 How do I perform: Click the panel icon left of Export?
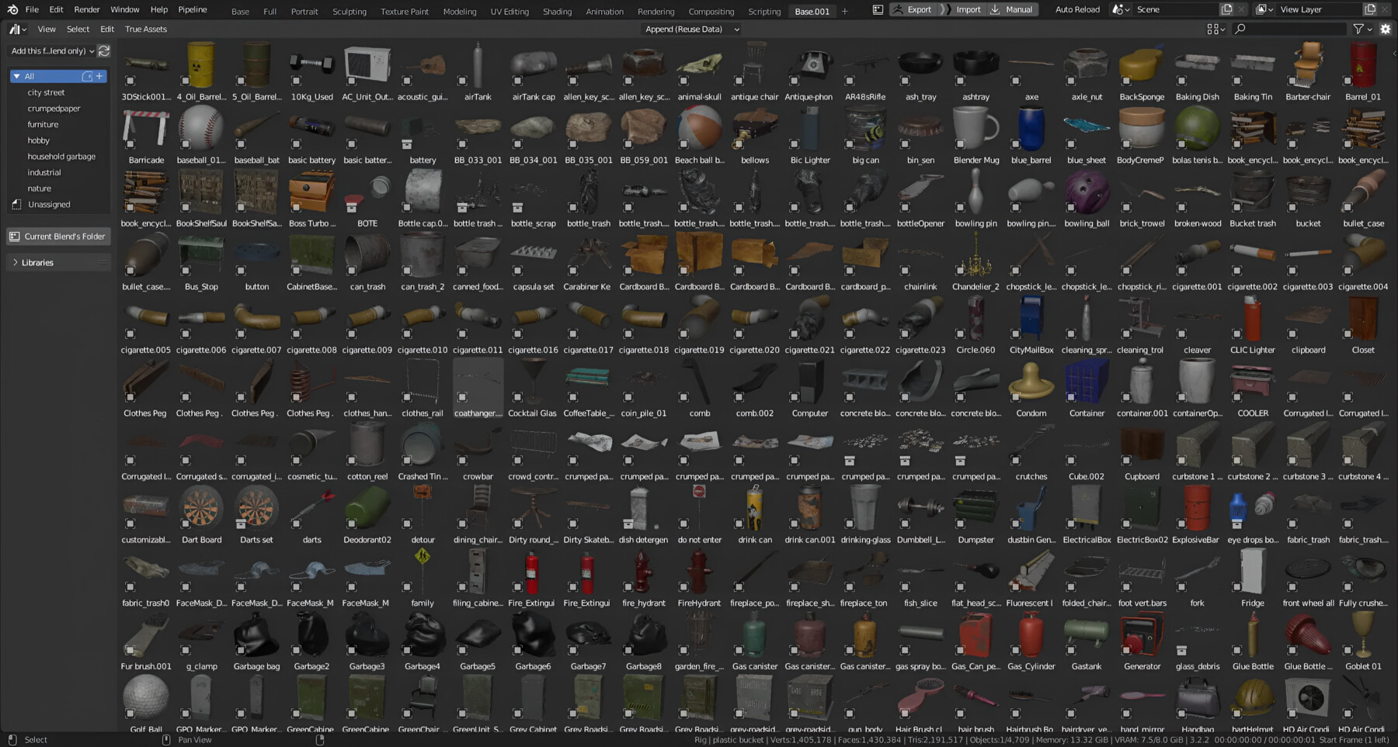(x=878, y=9)
